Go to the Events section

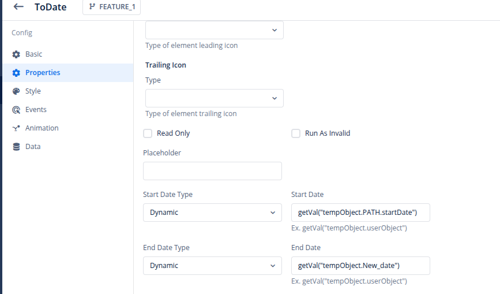(68, 110)
